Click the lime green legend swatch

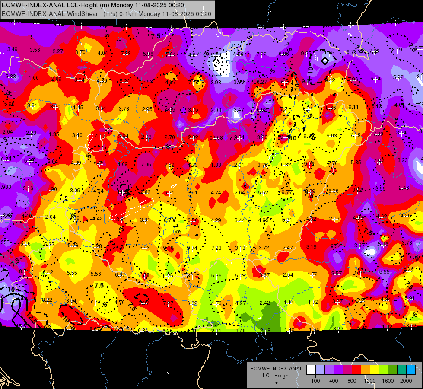click(x=384, y=370)
